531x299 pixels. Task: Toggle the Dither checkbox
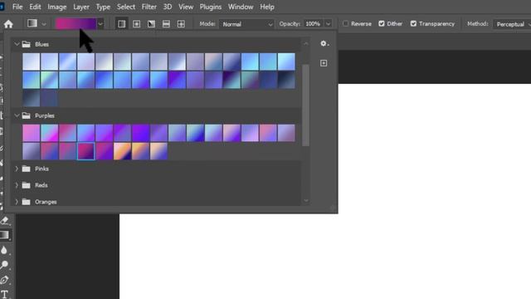[382, 24]
